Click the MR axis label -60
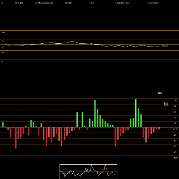This screenshot has width=179, height=179. click(175, 146)
